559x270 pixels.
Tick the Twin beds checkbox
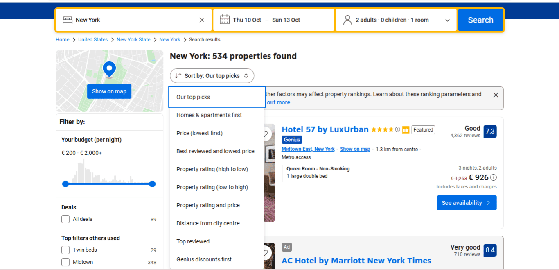(x=65, y=250)
